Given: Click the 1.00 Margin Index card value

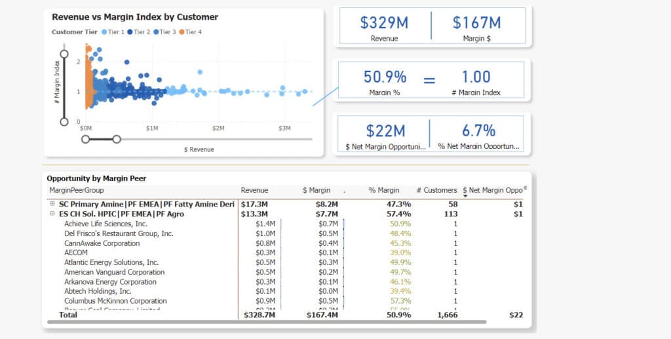Looking at the screenshot, I should coord(476,77).
